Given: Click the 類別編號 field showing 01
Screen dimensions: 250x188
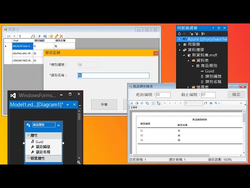Looking at the screenshot, I should click(x=87, y=65).
